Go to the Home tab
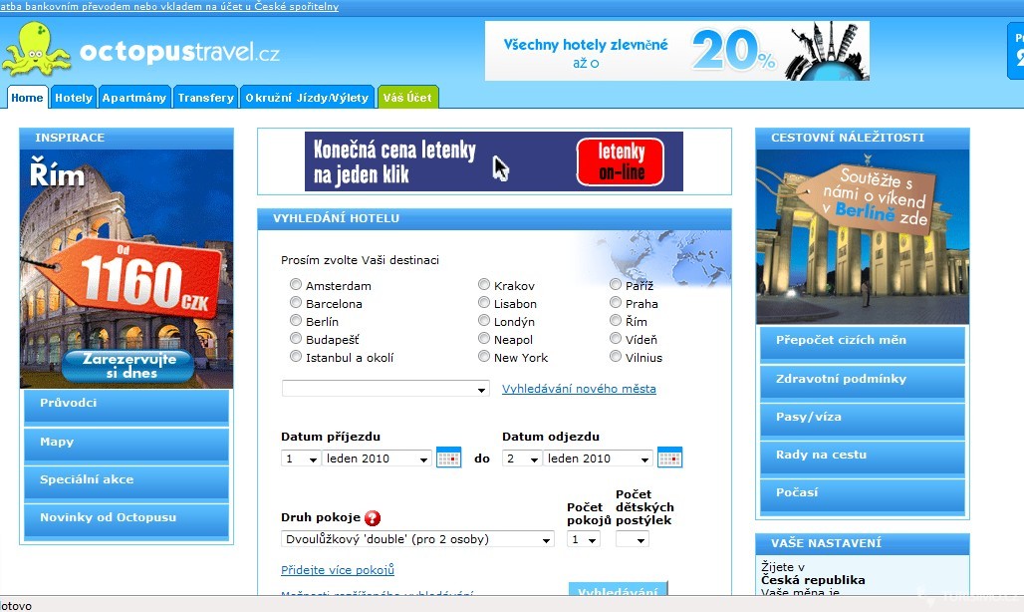This screenshot has width=1024, height=612. coord(28,98)
